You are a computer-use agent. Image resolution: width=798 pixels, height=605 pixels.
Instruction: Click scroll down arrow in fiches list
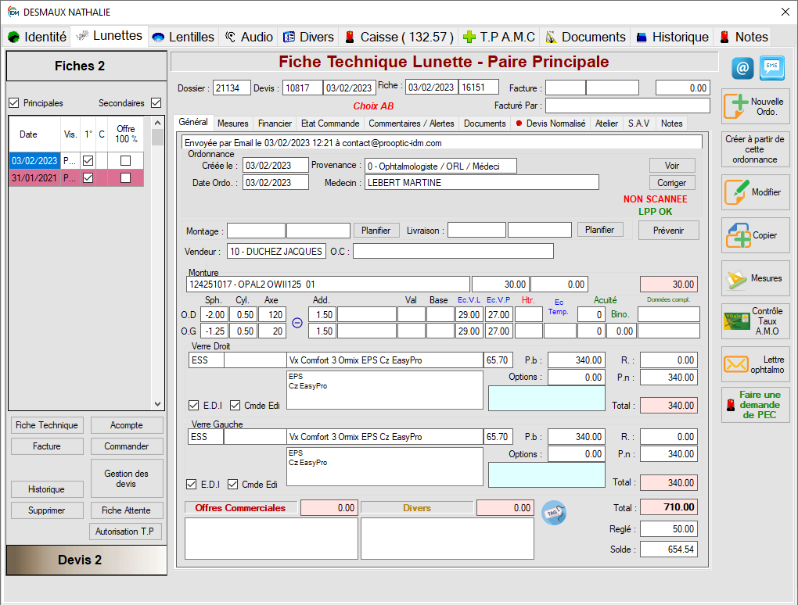coord(158,404)
